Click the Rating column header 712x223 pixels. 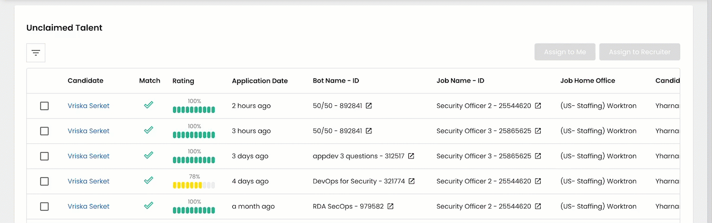183,81
